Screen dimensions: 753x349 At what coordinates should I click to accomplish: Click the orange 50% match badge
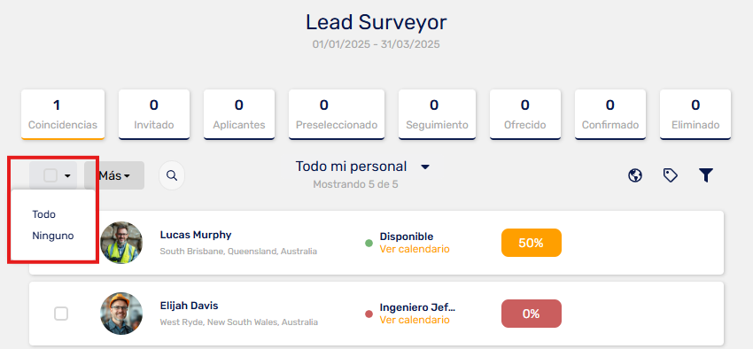pos(532,243)
